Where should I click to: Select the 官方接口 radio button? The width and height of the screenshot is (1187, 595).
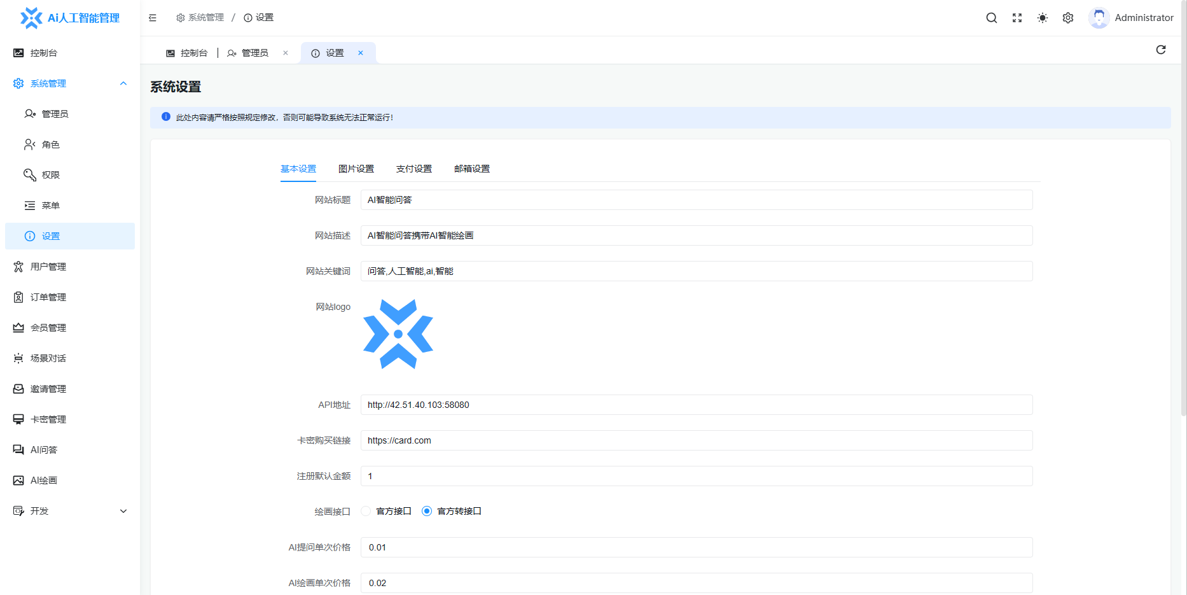coord(366,511)
